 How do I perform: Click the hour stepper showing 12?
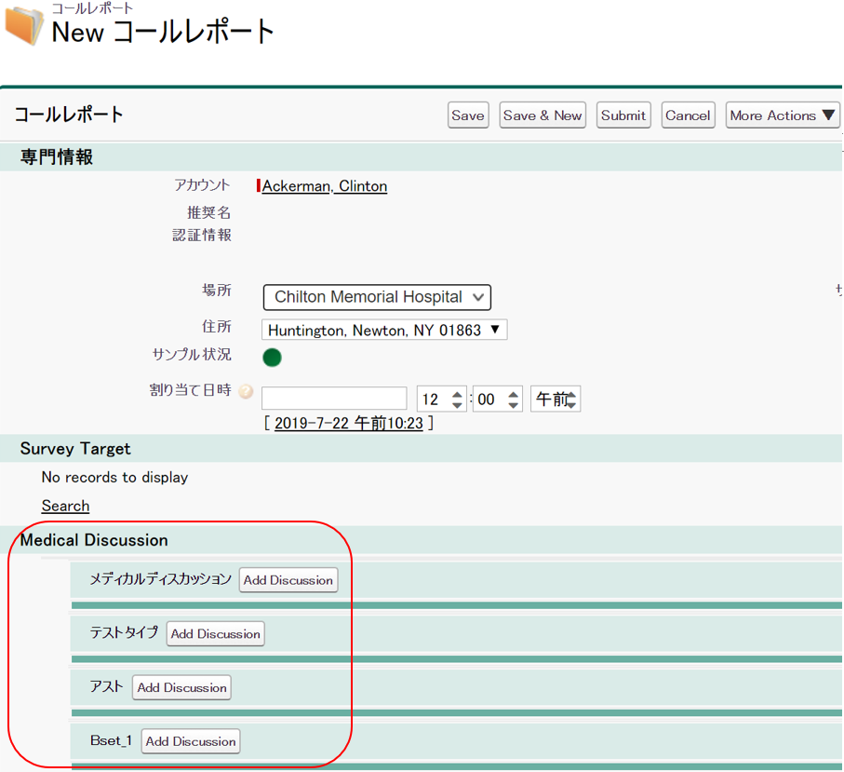[441, 400]
